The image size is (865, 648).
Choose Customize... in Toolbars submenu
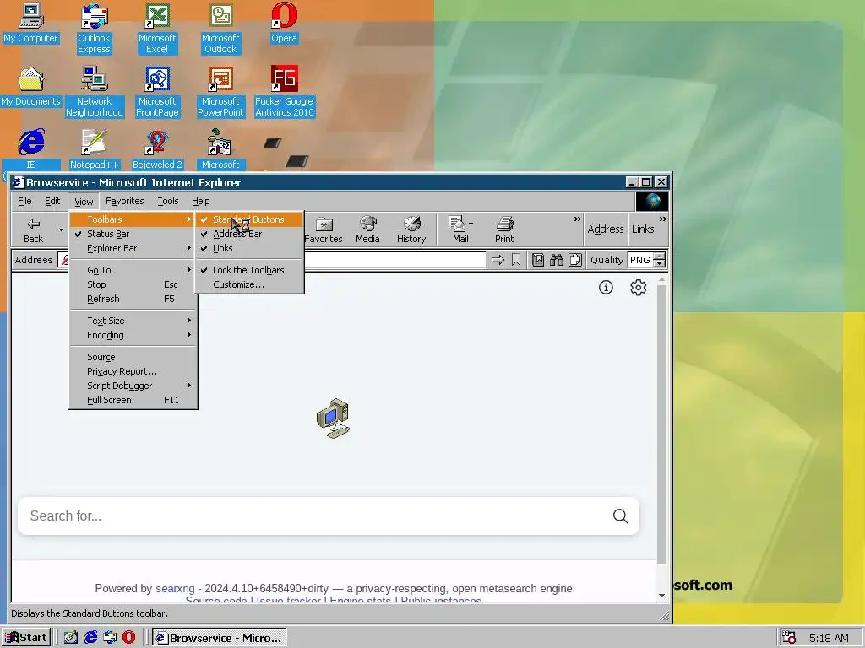pos(249,284)
